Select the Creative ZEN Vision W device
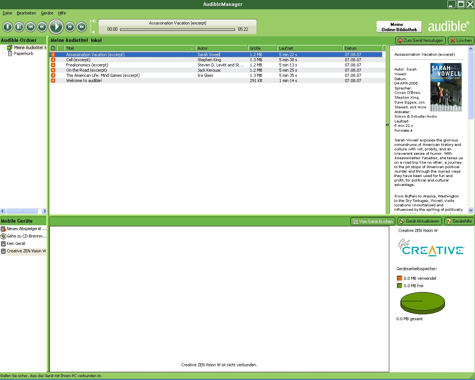 click(x=26, y=251)
